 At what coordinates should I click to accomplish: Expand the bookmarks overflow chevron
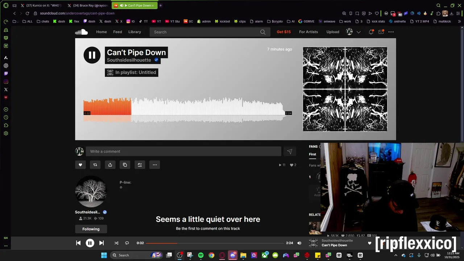460,21
